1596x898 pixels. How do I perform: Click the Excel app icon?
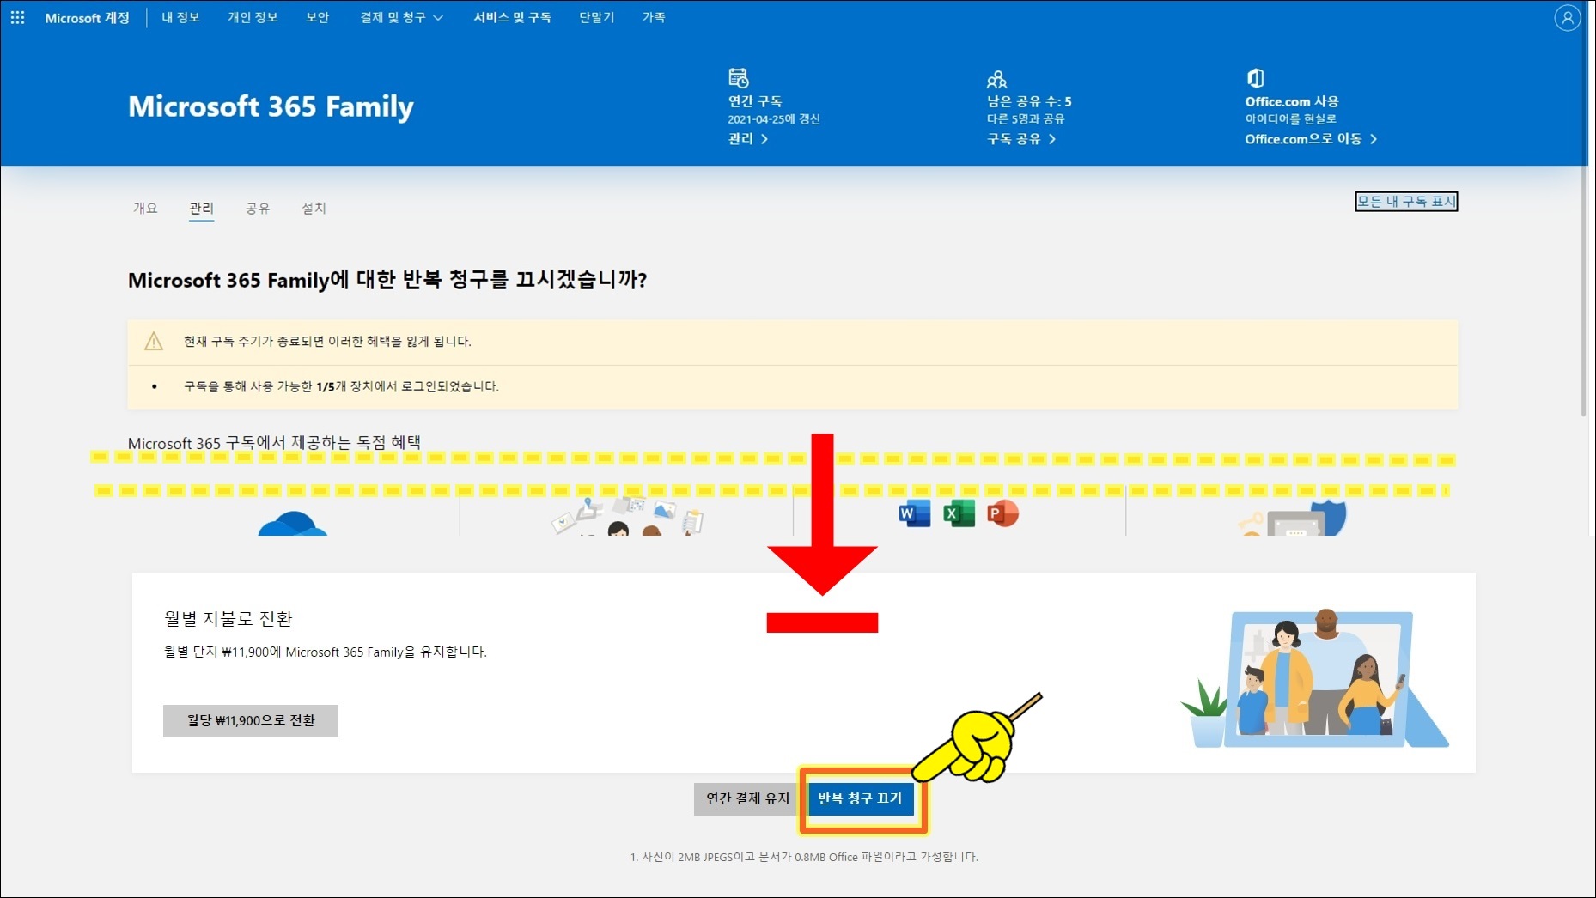click(x=959, y=513)
